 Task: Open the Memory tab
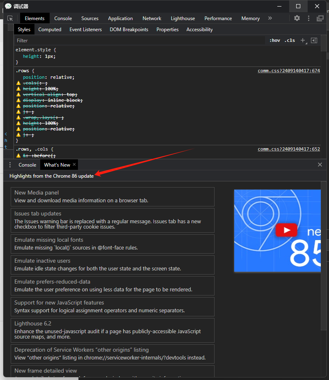coord(251,18)
